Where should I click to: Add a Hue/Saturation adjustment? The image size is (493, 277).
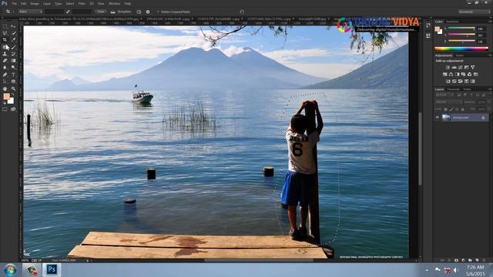pos(445,75)
